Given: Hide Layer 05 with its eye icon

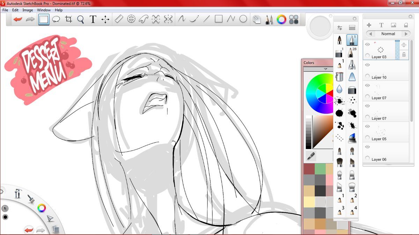Looking at the screenshot, I should [x=367, y=126].
